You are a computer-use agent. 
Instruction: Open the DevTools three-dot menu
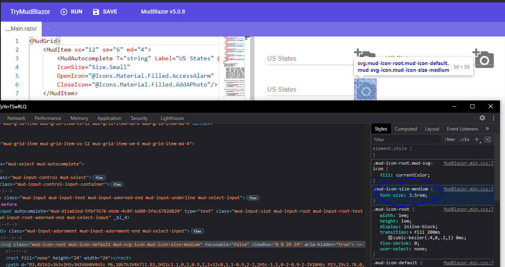(493, 118)
